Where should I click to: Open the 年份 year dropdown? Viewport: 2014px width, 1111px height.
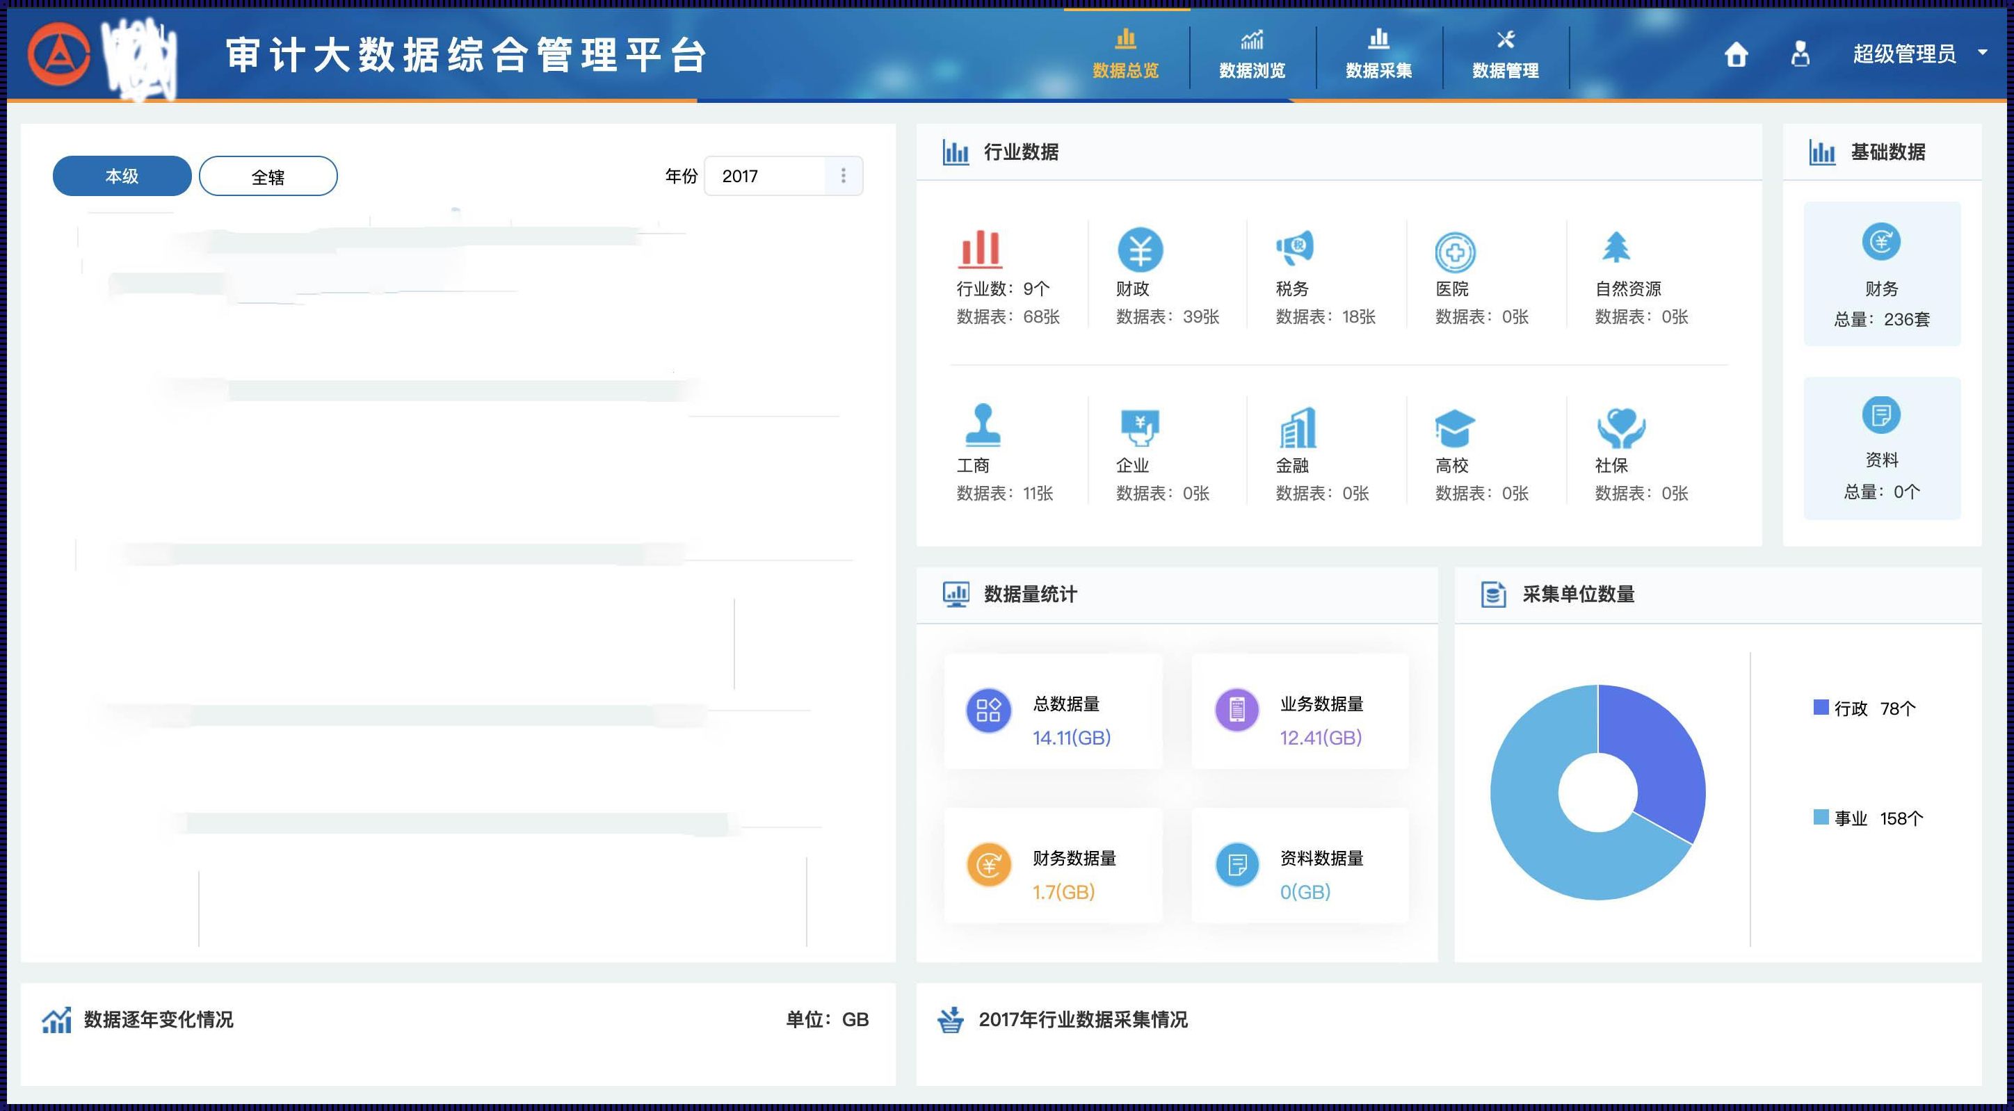(843, 176)
